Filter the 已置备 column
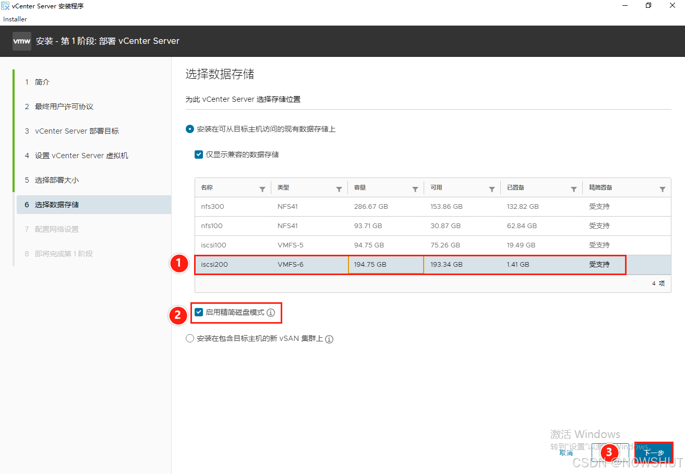Viewport: 685px width, 474px height. point(574,189)
